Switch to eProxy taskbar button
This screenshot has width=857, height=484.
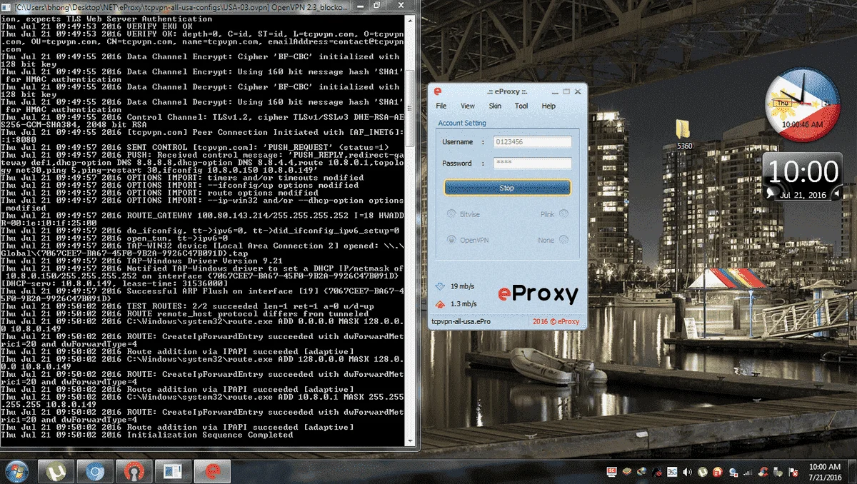212,471
